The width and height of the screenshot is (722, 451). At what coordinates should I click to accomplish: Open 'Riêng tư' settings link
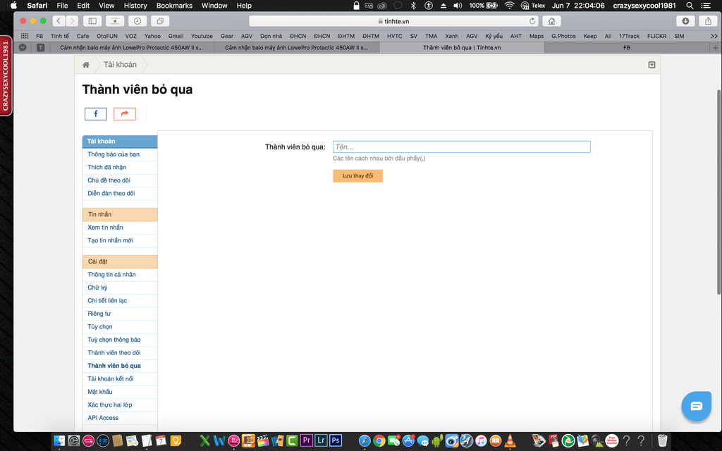point(99,314)
